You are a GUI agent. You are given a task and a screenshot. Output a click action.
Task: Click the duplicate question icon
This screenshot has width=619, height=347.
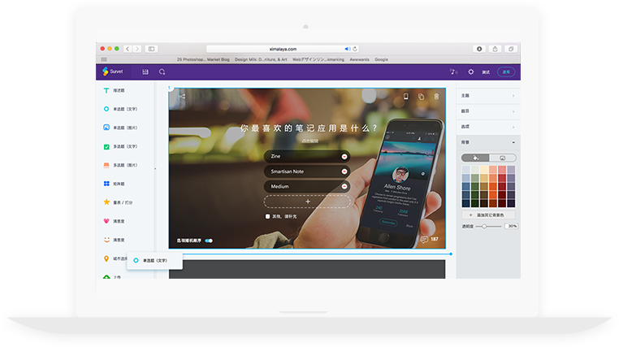coord(421,97)
